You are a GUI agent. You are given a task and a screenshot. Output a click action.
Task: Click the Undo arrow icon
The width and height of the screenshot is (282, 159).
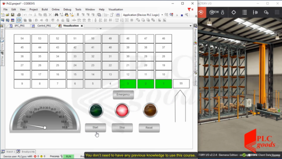click(x=25, y=15)
